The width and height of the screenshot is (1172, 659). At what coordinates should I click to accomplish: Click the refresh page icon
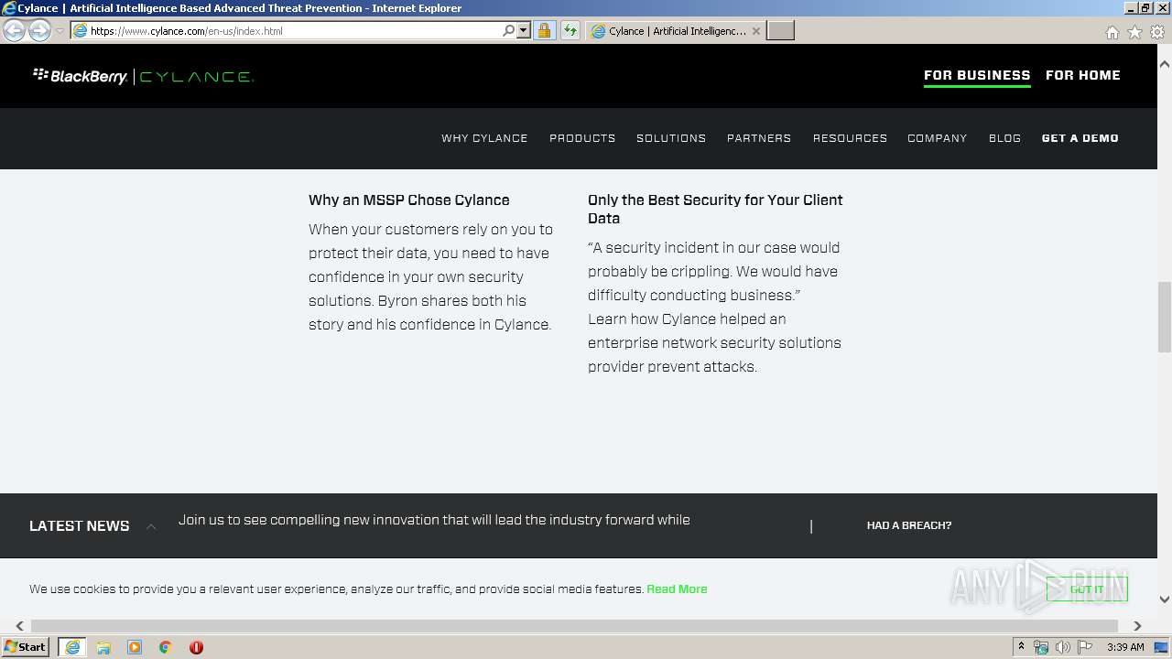pyautogui.click(x=570, y=31)
